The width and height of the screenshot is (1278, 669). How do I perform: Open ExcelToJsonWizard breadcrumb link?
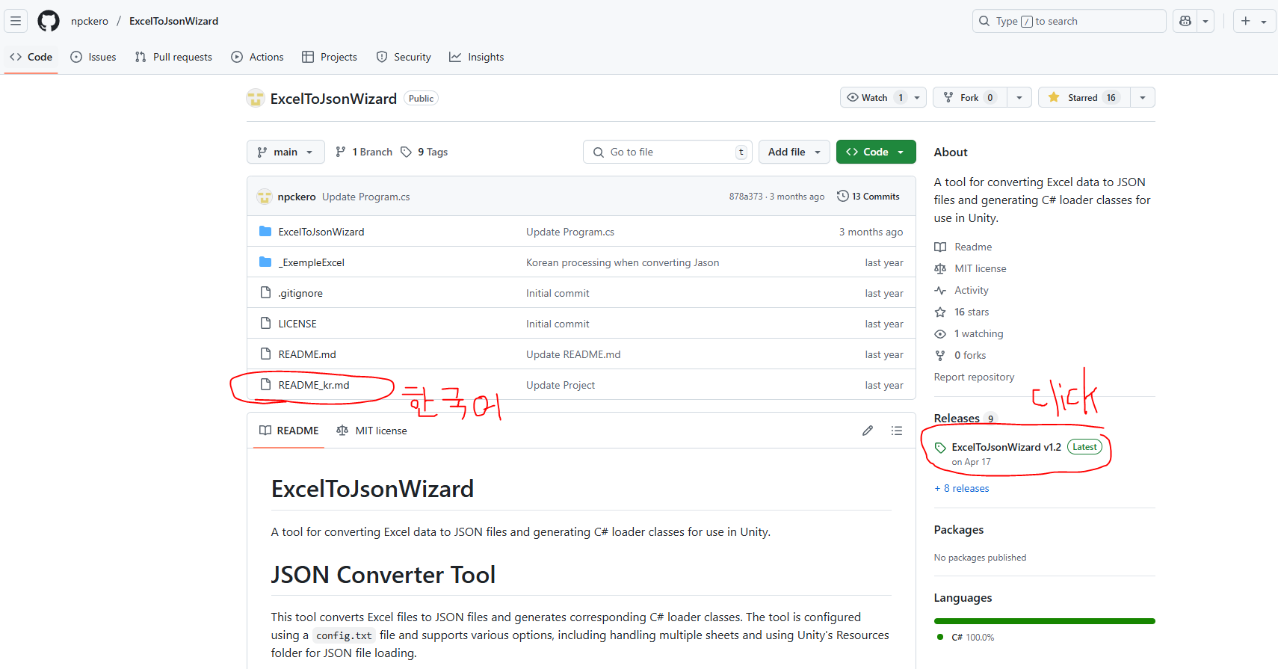[x=174, y=21]
